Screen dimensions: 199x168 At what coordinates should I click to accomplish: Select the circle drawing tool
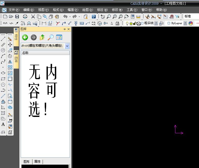point(3,50)
